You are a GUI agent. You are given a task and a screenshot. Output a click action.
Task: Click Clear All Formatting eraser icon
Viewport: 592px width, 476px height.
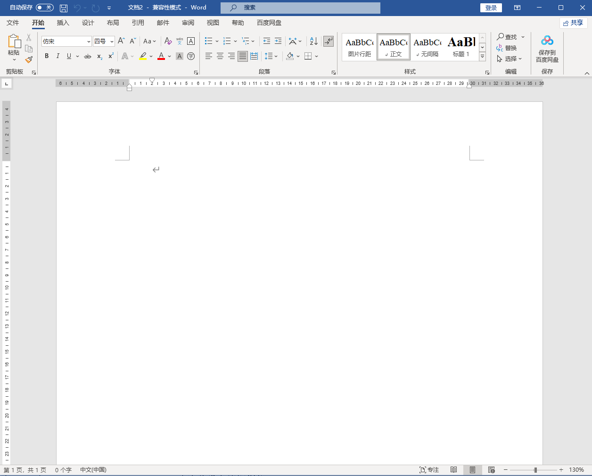pos(168,42)
